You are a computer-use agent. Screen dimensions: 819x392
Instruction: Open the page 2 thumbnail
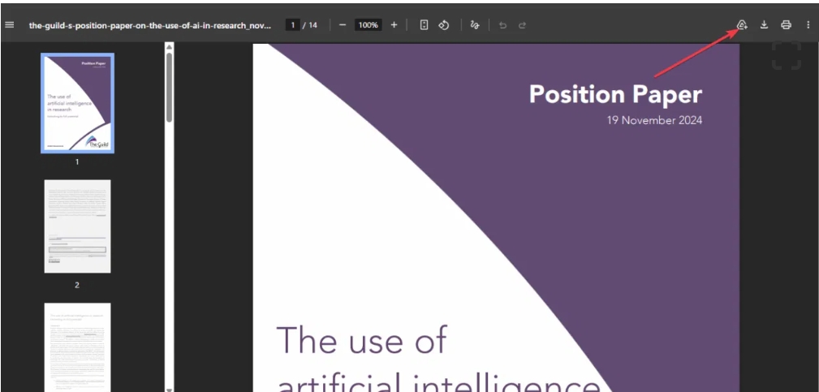(77, 226)
